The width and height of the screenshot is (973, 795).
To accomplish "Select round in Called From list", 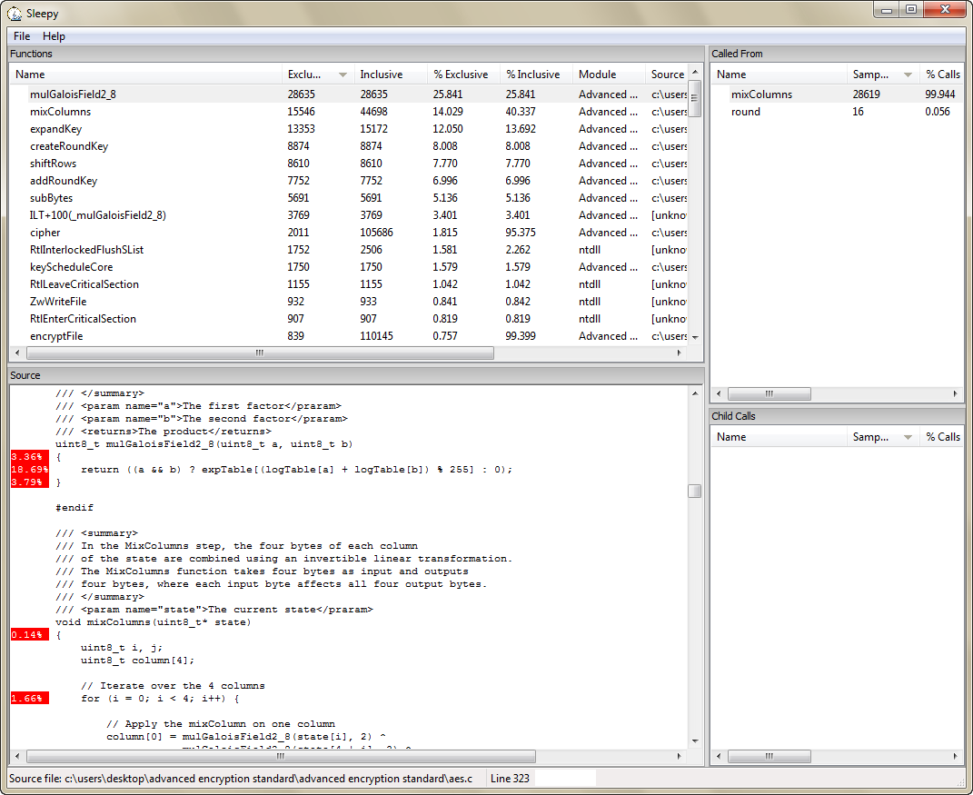I will point(746,112).
